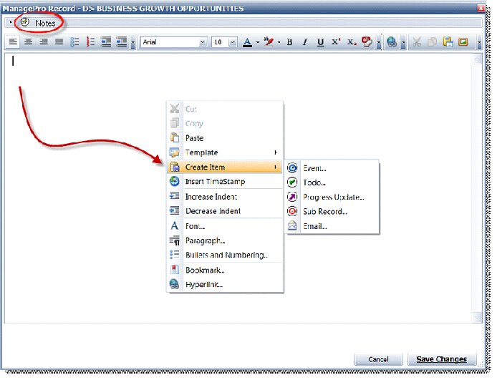Create Email... from submenu
497x380 pixels.
pyautogui.click(x=332, y=226)
